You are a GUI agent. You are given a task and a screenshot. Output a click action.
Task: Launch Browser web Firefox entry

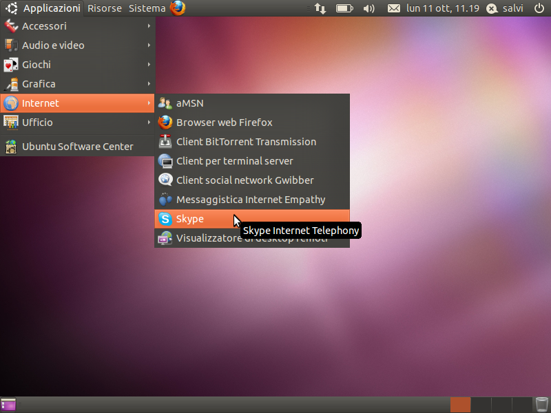coord(252,123)
